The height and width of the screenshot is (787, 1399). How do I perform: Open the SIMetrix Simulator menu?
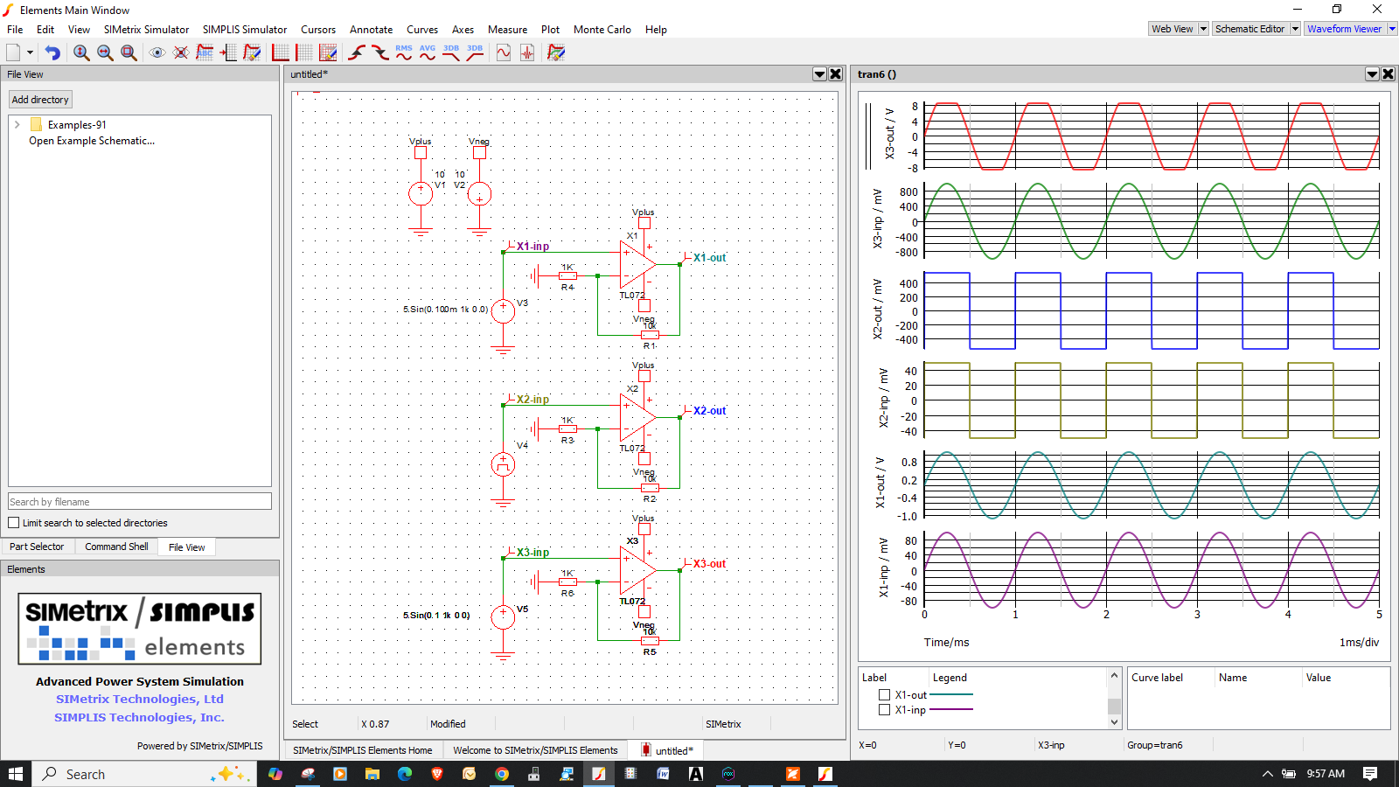click(x=146, y=29)
